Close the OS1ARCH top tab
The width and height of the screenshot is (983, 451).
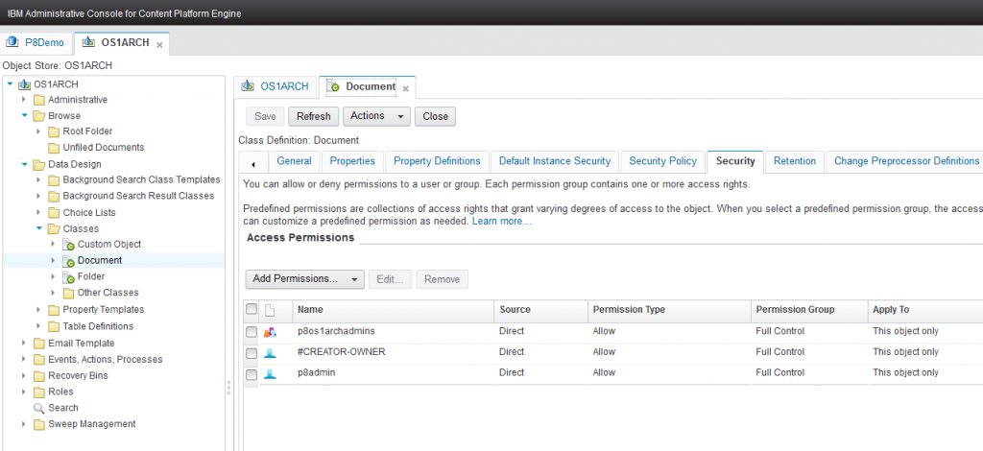[x=159, y=45]
